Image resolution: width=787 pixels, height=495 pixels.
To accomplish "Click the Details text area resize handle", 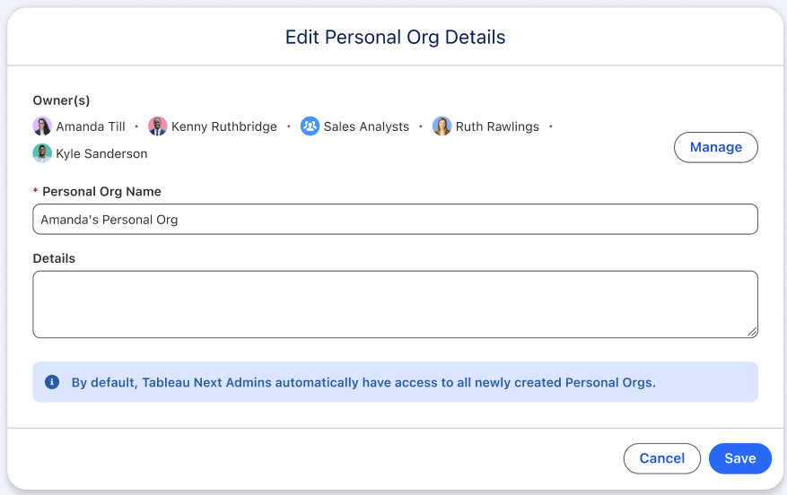I will (752, 332).
